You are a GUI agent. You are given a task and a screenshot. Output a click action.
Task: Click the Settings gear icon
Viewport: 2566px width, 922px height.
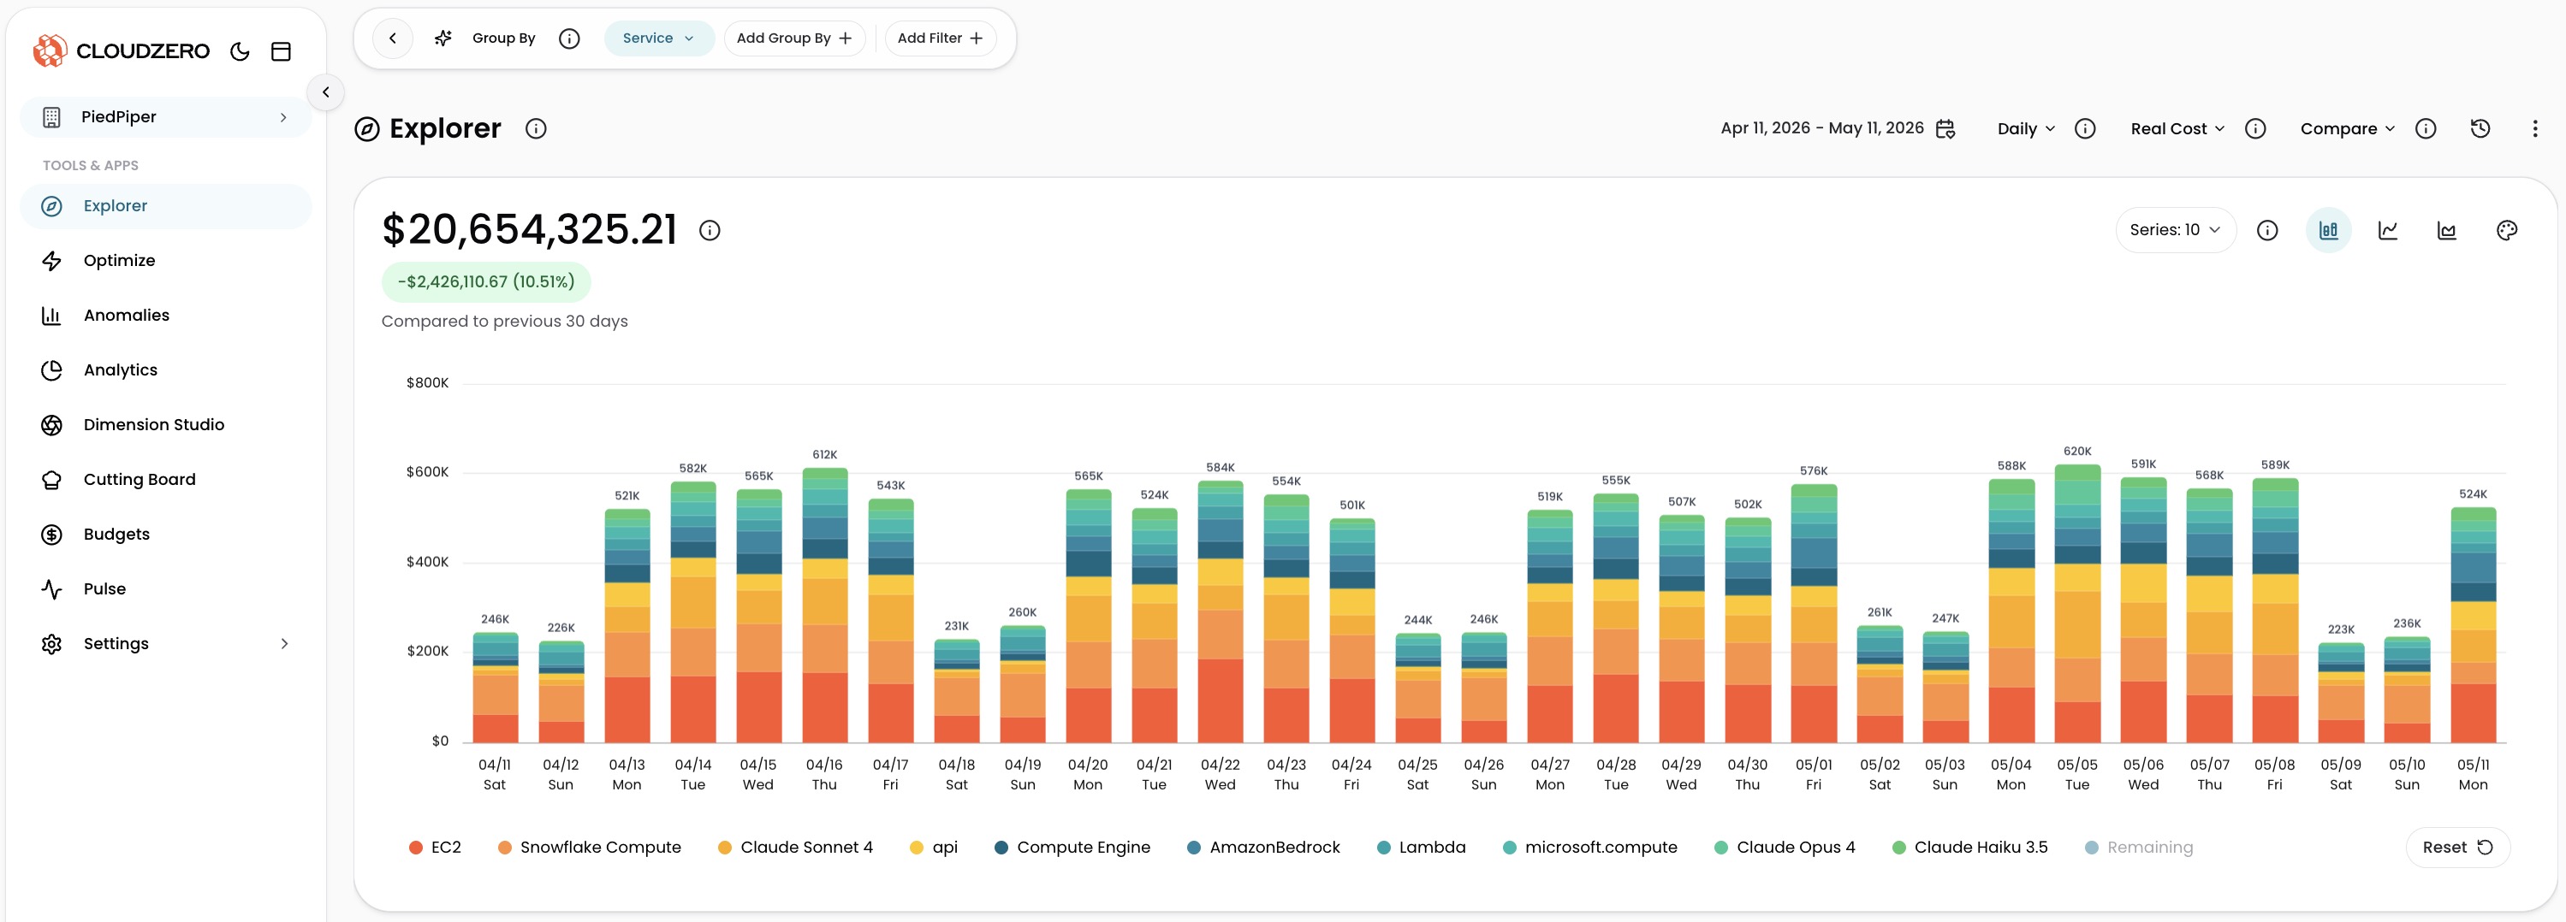[x=52, y=643]
